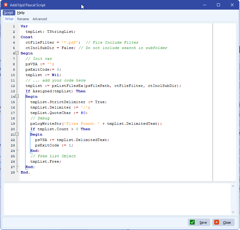Click 'tmpList.Free' on line 26
240x230 pixels.
[44, 161]
